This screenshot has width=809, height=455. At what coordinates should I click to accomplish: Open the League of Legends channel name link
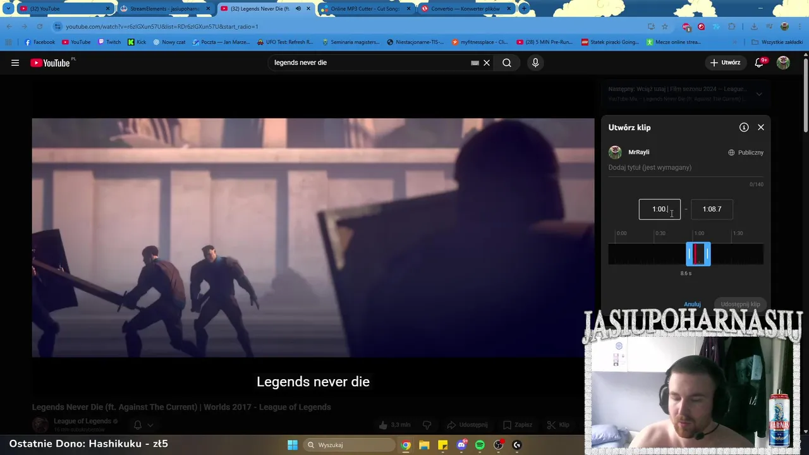[x=82, y=421]
